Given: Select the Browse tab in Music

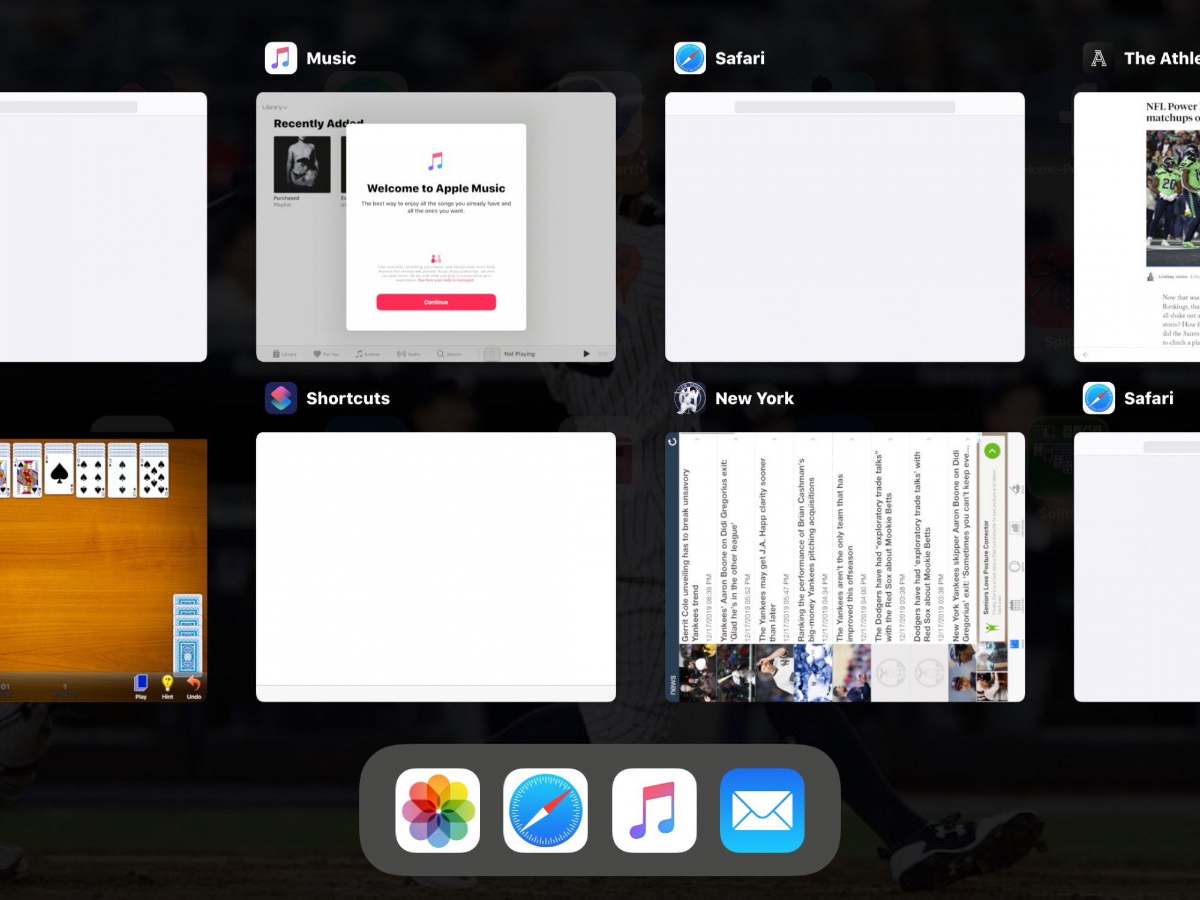Looking at the screenshot, I should [368, 354].
